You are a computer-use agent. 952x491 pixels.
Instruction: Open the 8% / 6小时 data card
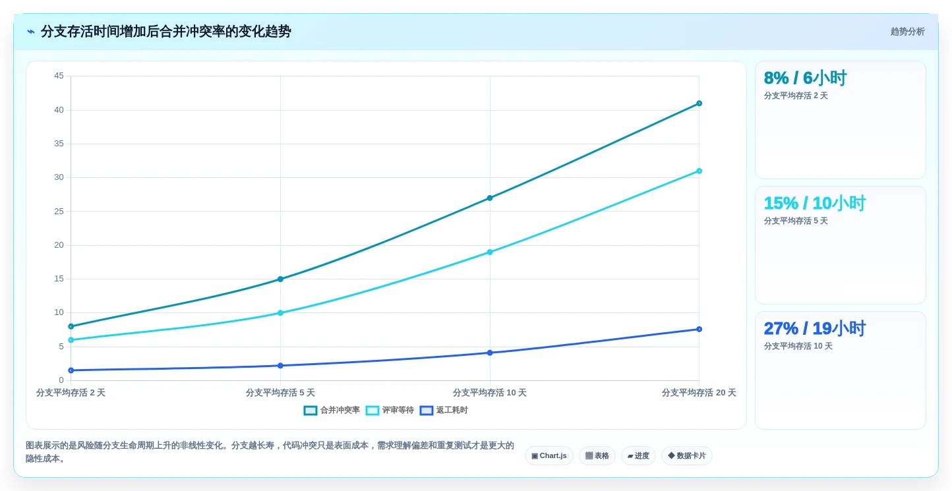point(841,120)
